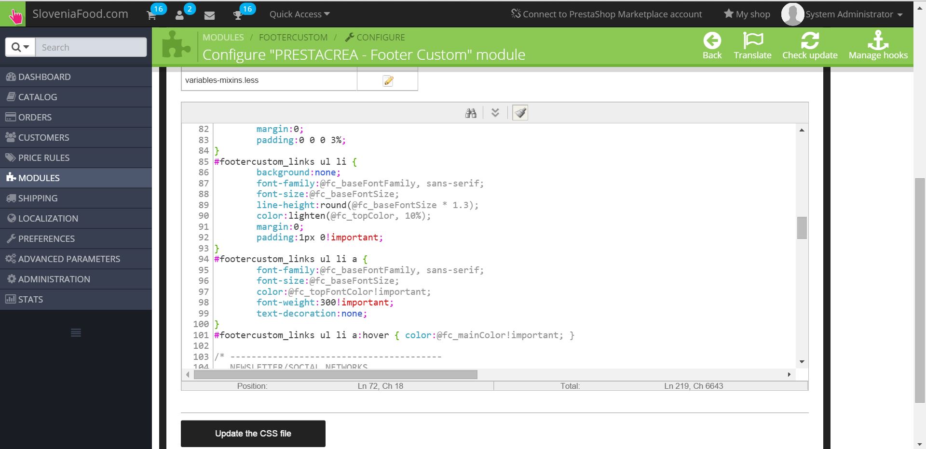Click the 'line-height:round(@fc_baseFontSize * 1.3);' line

[x=368, y=205]
